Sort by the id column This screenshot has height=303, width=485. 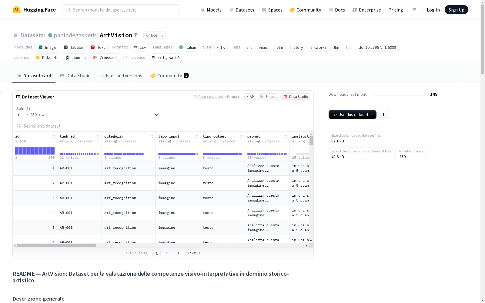click(54, 136)
